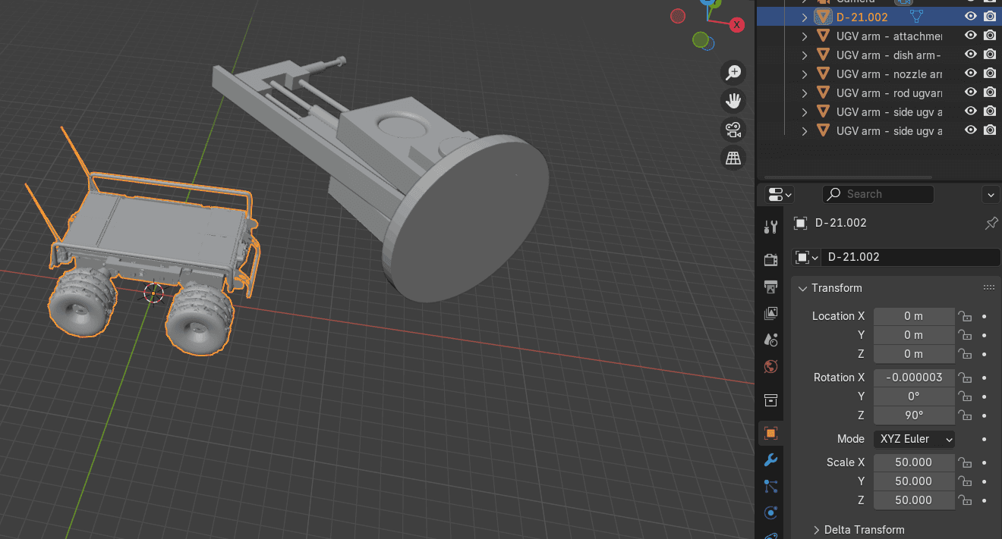Switch perspective/orthographic with the grid icon
The image size is (1002, 539).
(733, 158)
